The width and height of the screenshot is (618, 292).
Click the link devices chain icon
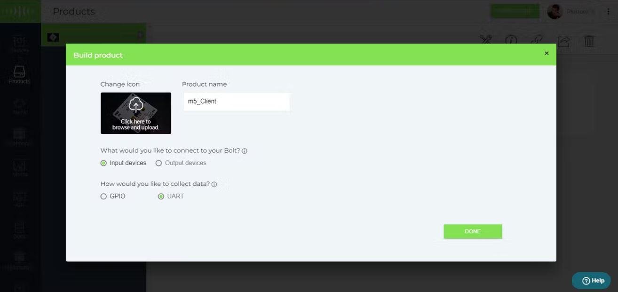coord(537,40)
